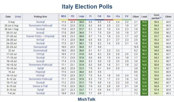Click external link icon beside Scenari Politici – Winpoll

53,36
